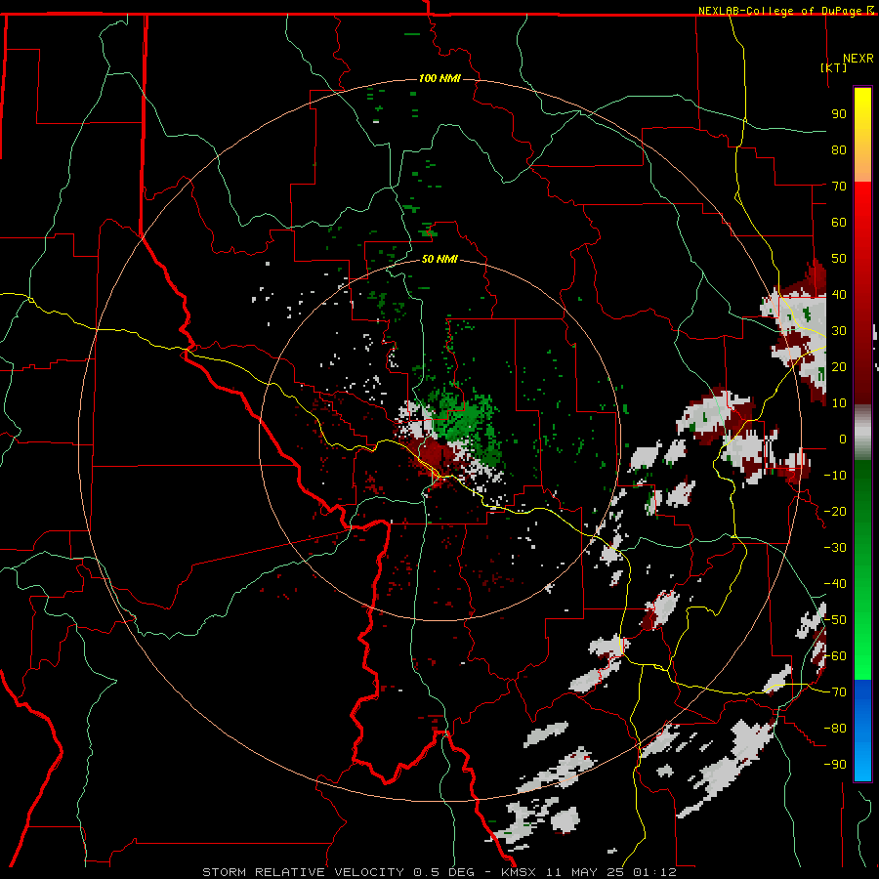Select the blue bottom segment of color bar
Screen dimensions: 879x879
point(862,731)
